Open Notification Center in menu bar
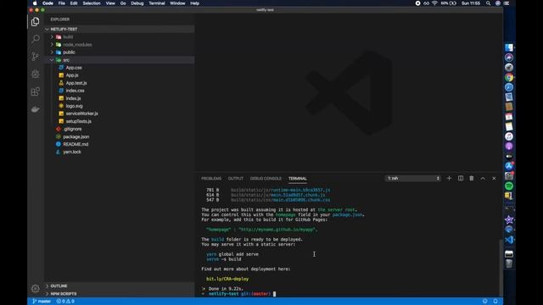543x305 pixels. (x=507, y=3)
